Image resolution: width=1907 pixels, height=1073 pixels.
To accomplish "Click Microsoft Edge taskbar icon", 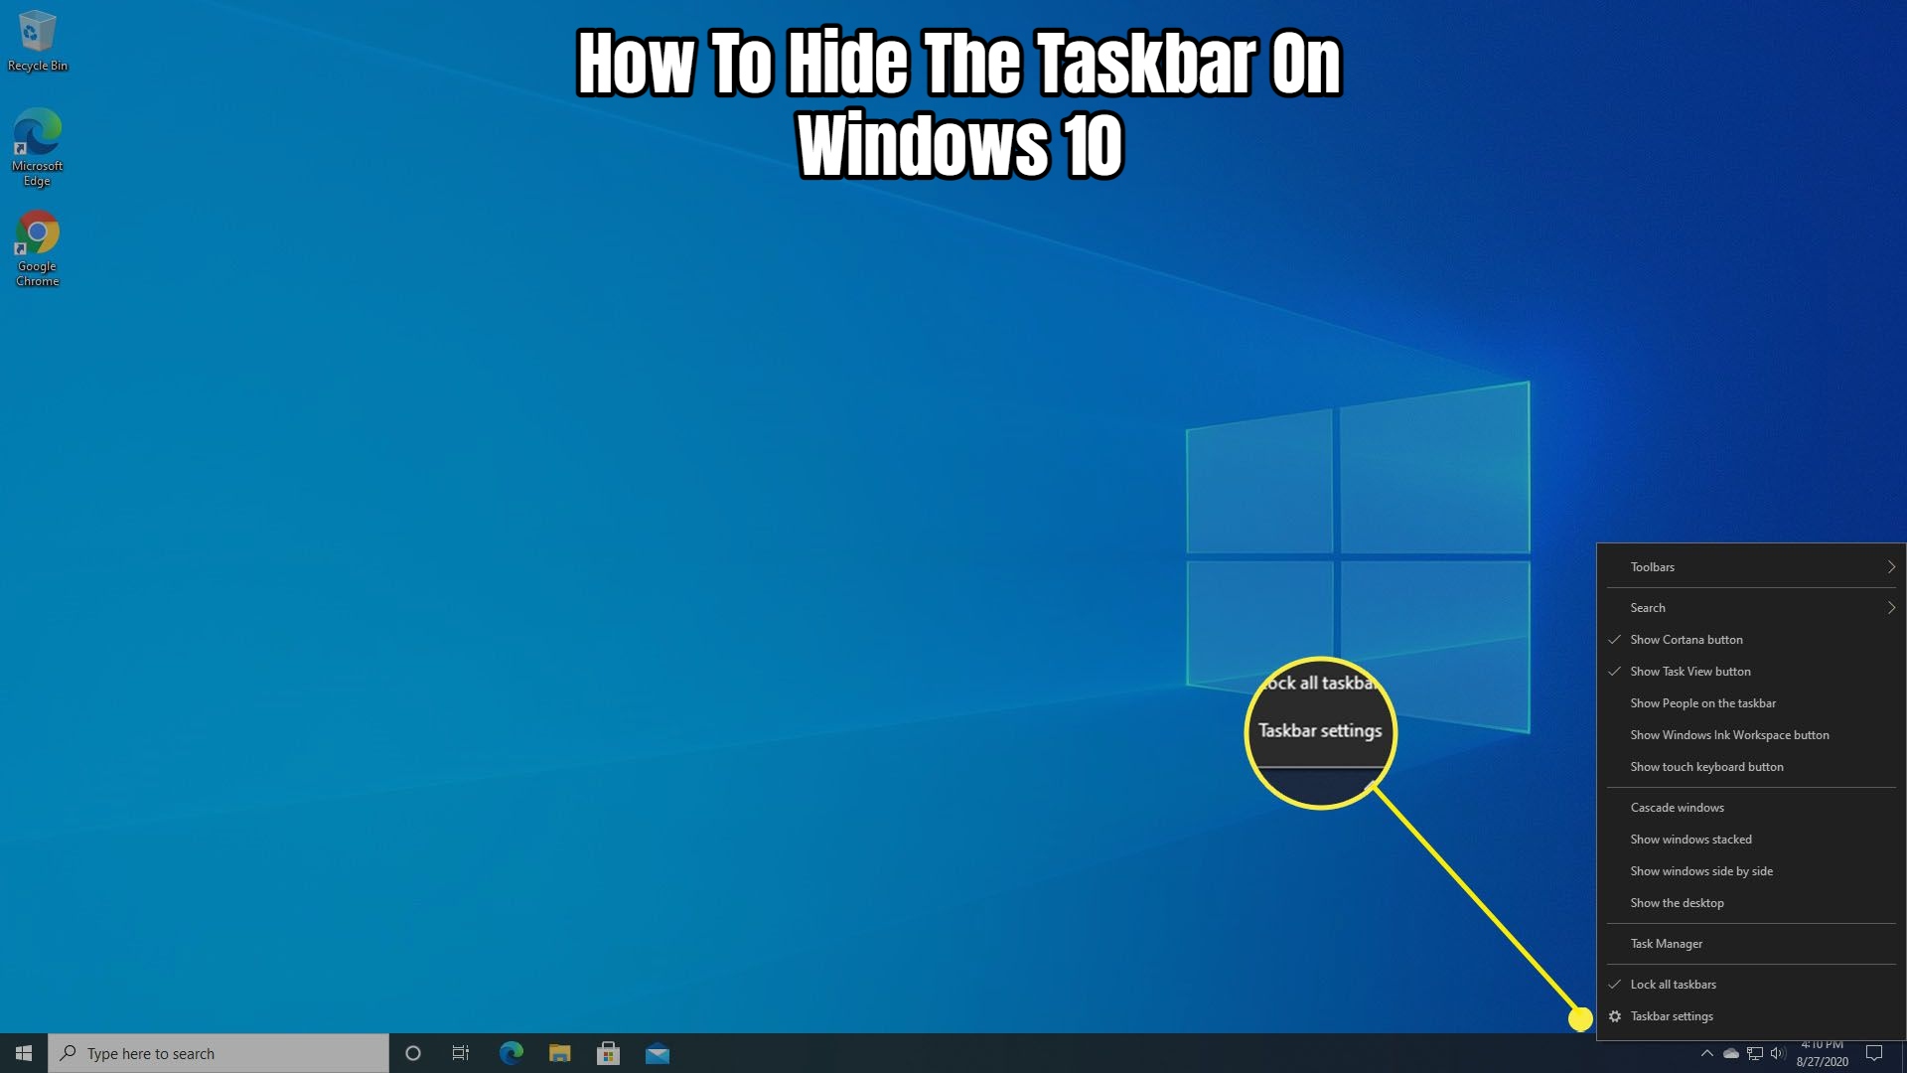I will [510, 1052].
